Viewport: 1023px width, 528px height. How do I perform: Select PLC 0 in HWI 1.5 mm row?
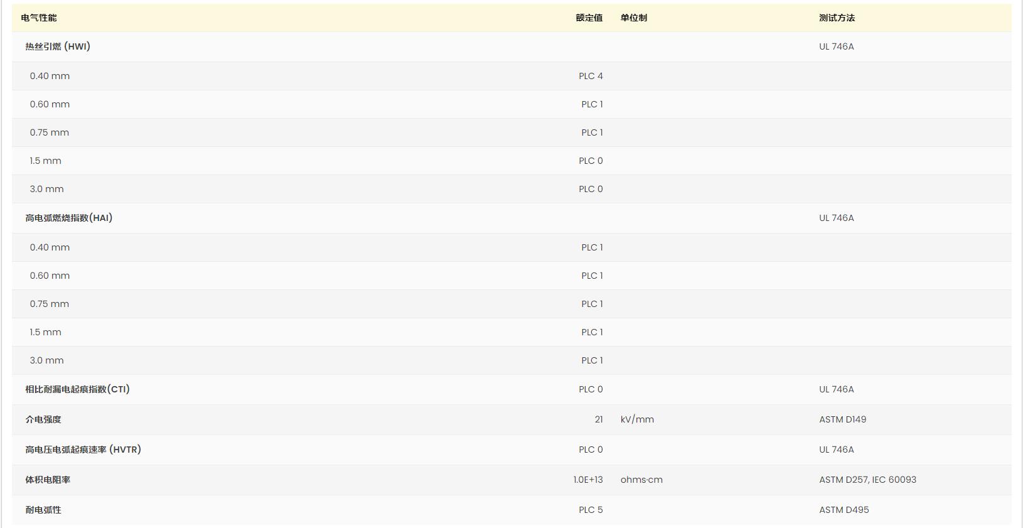point(591,161)
